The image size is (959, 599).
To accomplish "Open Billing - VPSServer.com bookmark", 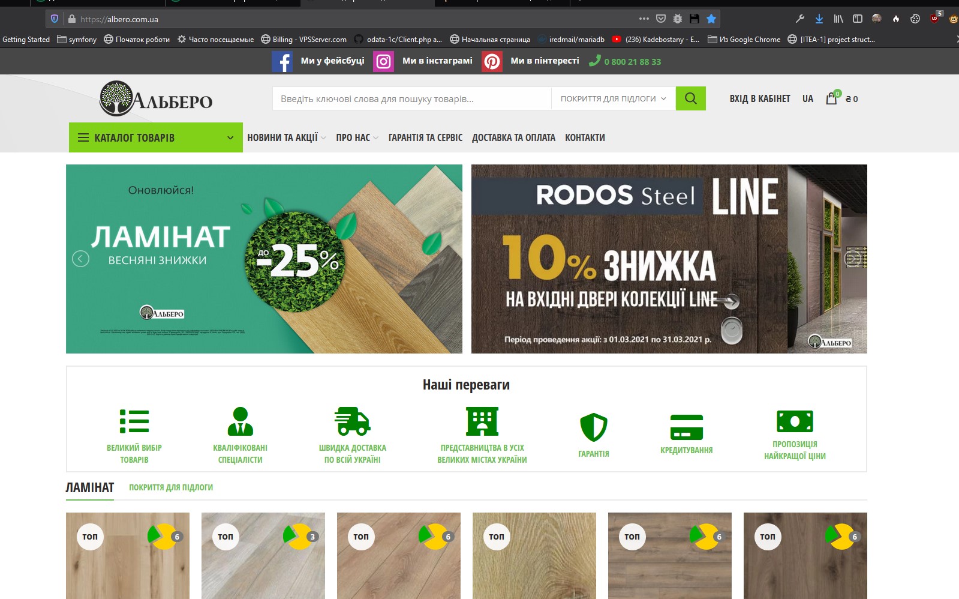I will click(x=303, y=40).
